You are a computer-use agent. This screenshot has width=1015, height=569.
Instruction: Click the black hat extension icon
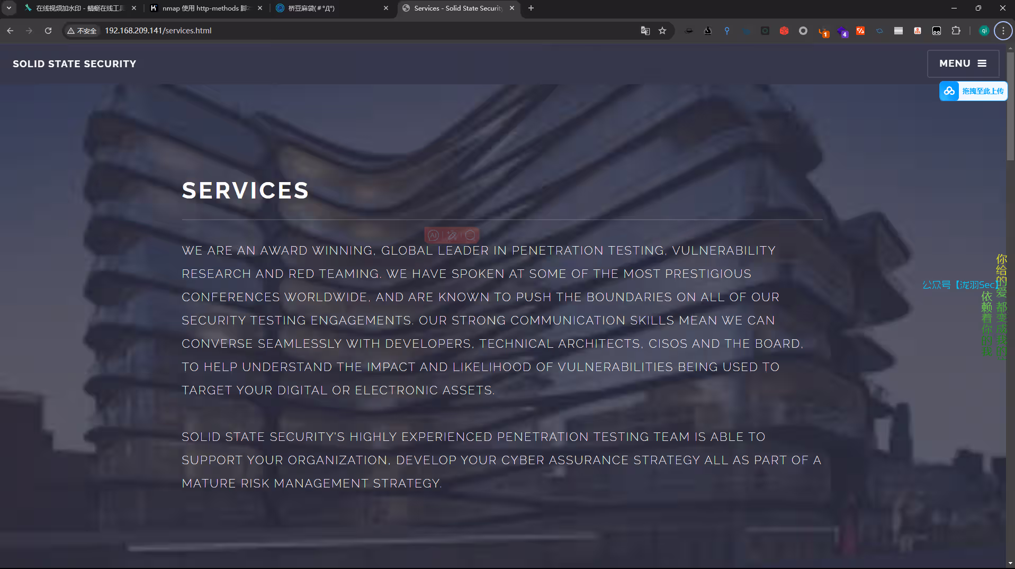click(x=689, y=31)
